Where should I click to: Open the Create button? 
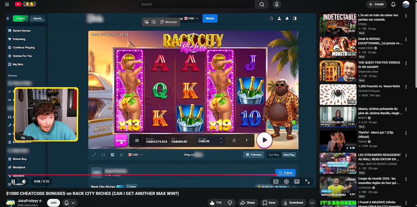pyautogui.click(x=376, y=5)
